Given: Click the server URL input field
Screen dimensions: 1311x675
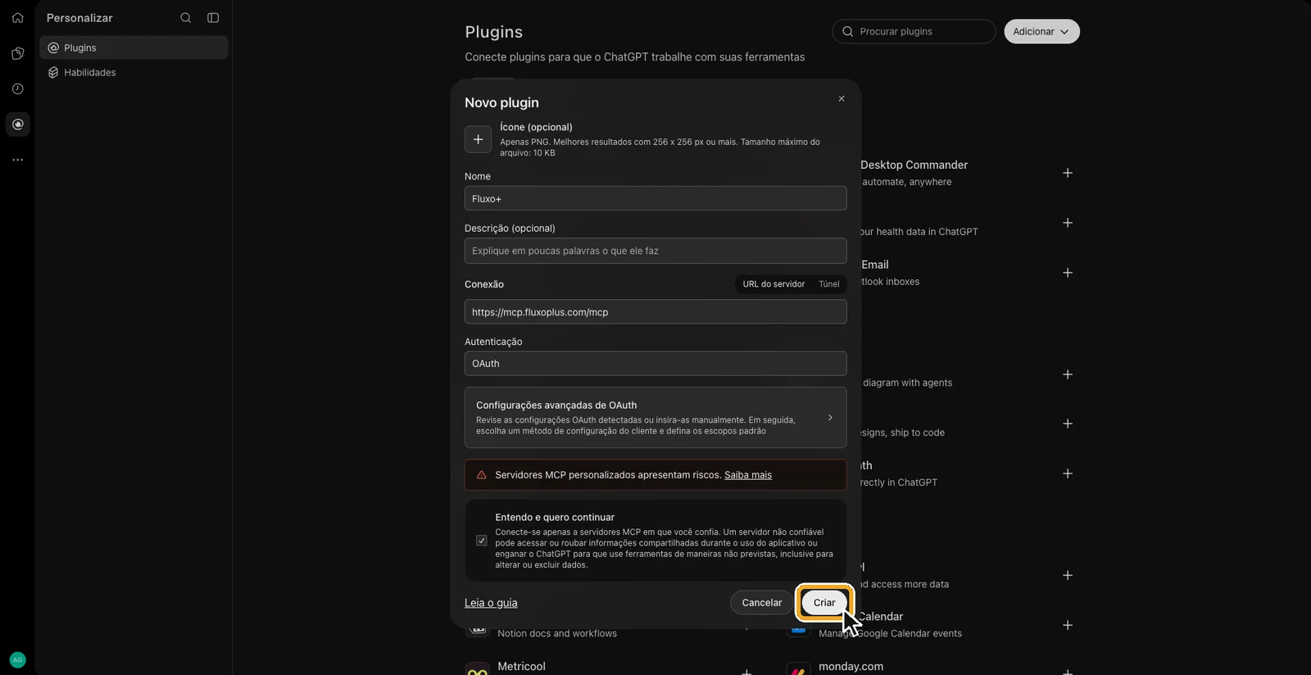Looking at the screenshot, I should point(655,312).
